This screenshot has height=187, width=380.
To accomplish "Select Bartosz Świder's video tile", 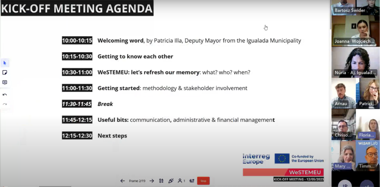I will 355,7.
